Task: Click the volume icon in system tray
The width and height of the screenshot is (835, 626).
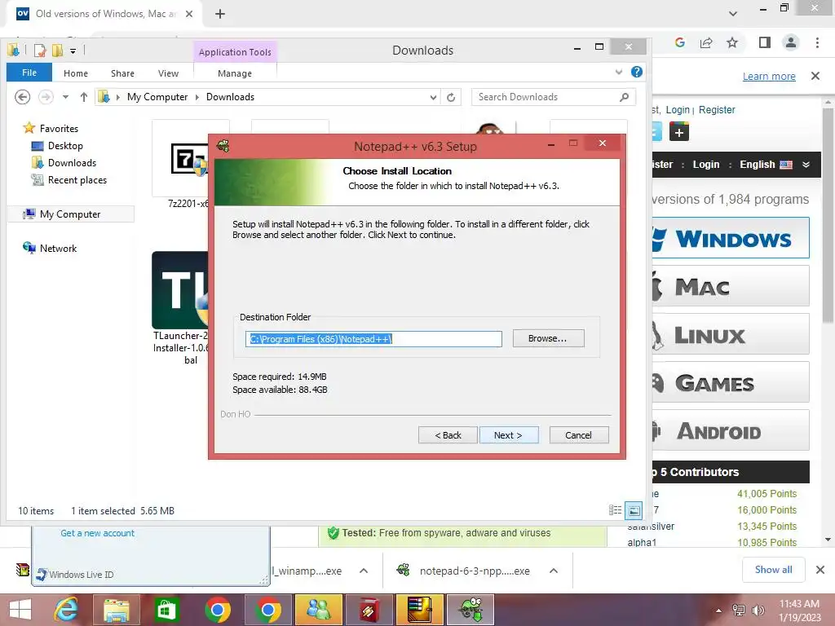Action: pos(758,610)
